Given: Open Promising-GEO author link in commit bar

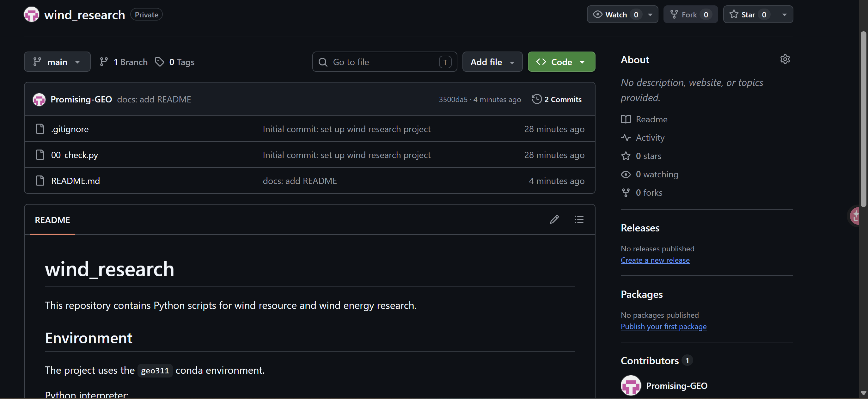Looking at the screenshot, I should click(81, 99).
